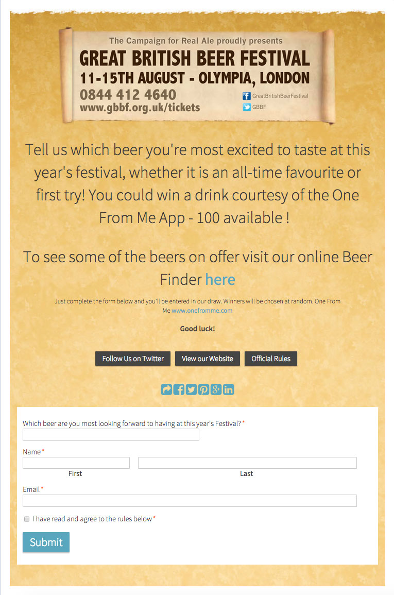View the Official Rules
Viewport: 394px width, 595px height.
click(x=270, y=359)
